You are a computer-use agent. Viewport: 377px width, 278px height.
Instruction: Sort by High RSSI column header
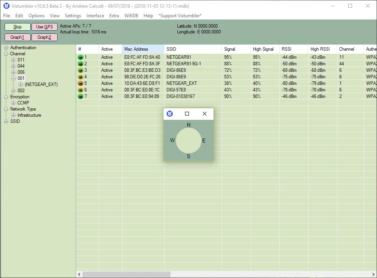point(322,49)
